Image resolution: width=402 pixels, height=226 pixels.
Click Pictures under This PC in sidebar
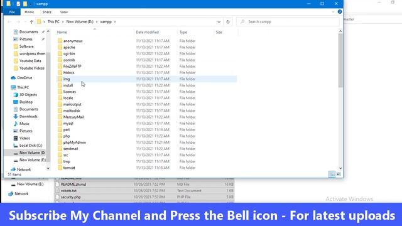click(x=26, y=131)
